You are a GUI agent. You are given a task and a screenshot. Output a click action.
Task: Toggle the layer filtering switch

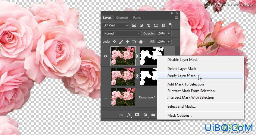(170, 25)
